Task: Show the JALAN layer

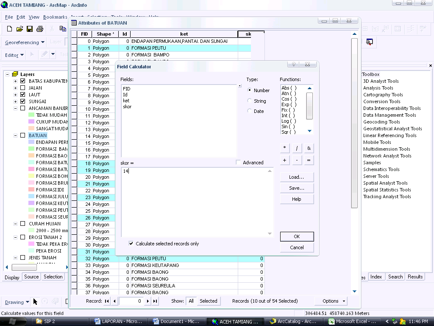Action: [22, 87]
